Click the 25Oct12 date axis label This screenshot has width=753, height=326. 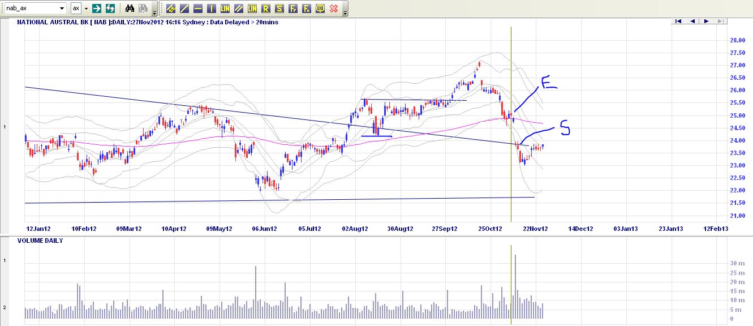click(x=490, y=229)
